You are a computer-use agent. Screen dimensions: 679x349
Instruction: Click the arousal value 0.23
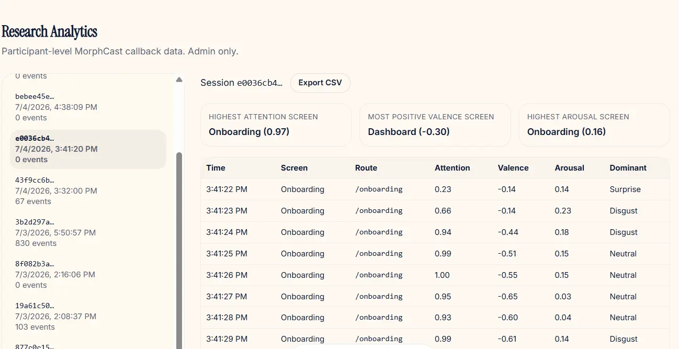(562, 211)
